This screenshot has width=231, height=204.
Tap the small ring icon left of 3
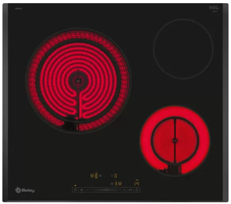[x=112, y=184]
